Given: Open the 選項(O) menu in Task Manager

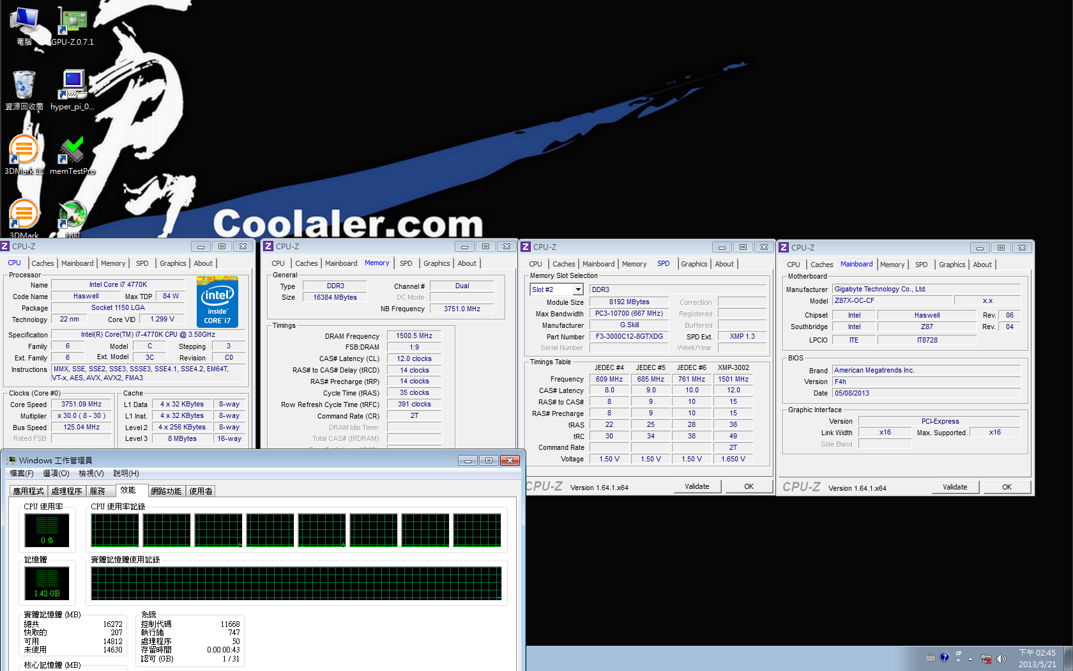Looking at the screenshot, I should pyautogui.click(x=56, y=474).
